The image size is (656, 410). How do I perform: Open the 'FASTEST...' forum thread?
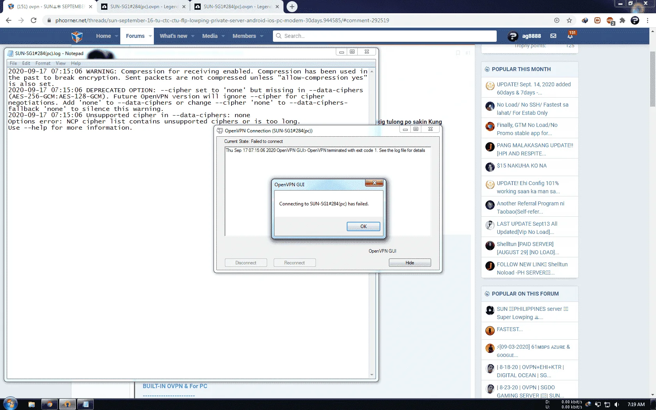pos(510,329)
